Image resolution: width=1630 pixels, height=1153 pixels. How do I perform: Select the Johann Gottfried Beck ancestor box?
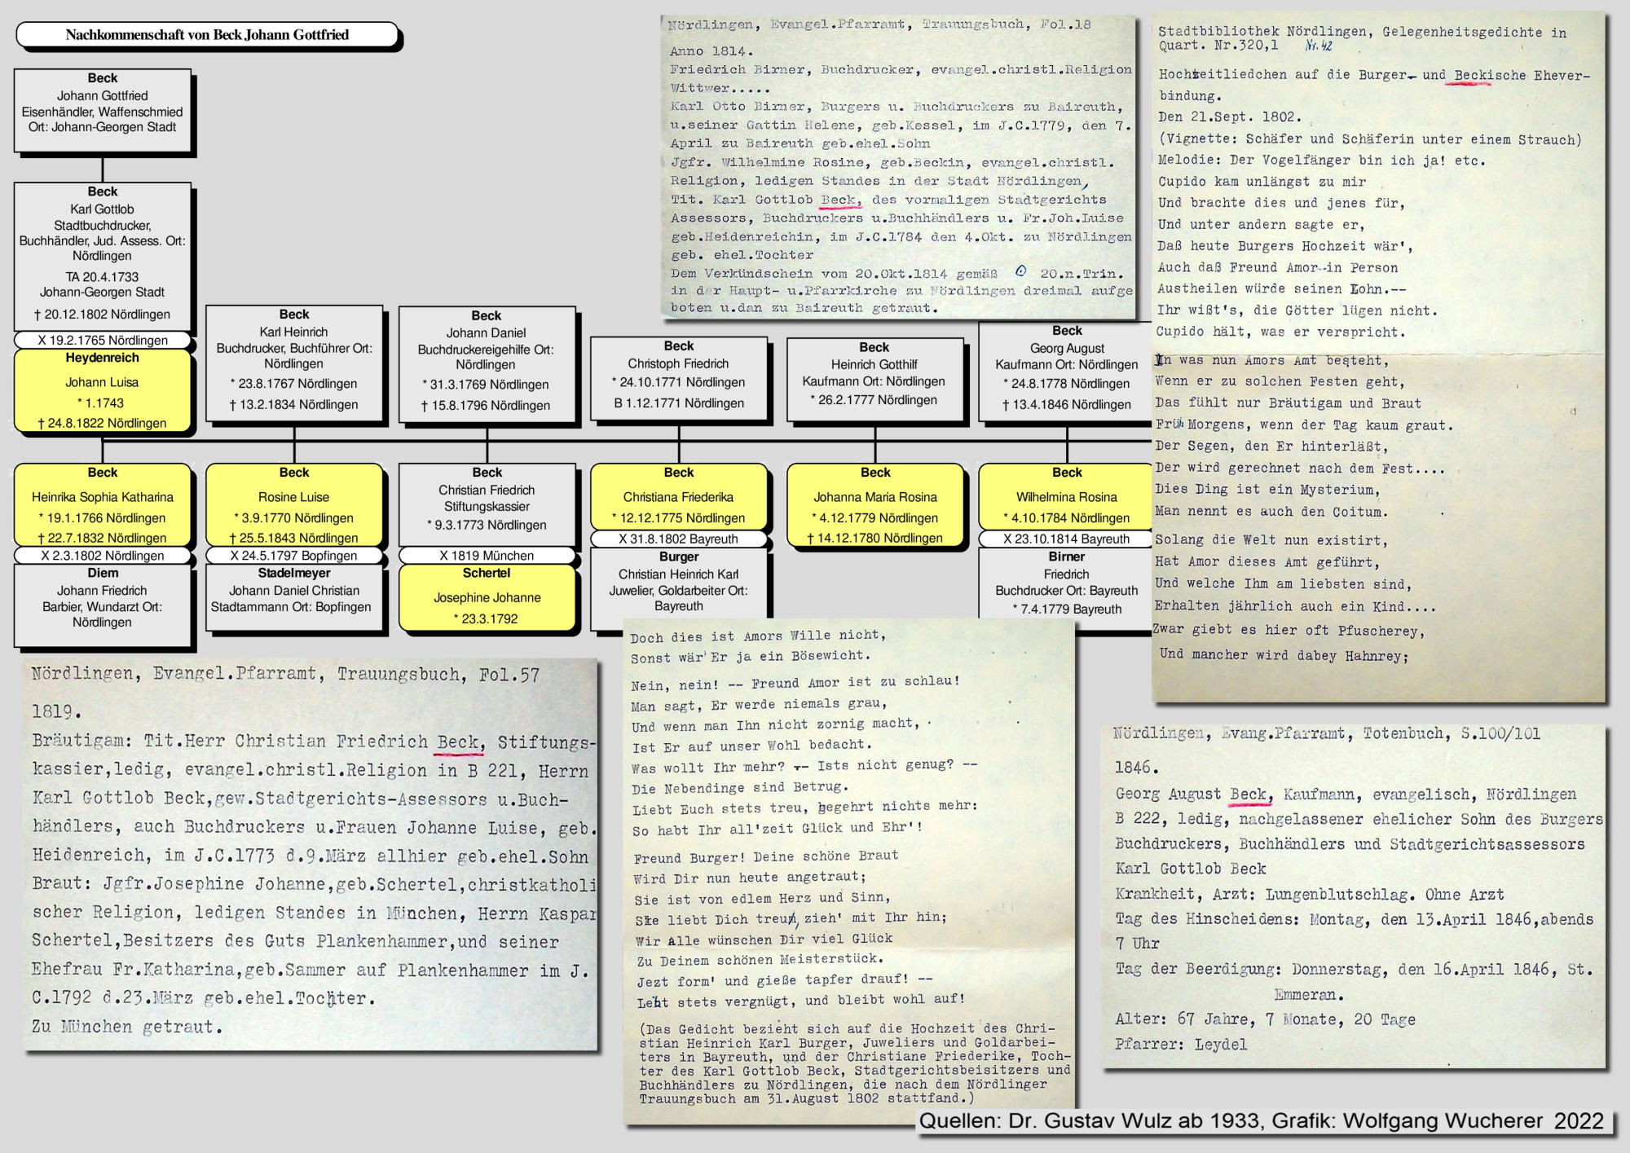(x=103, y=111)
